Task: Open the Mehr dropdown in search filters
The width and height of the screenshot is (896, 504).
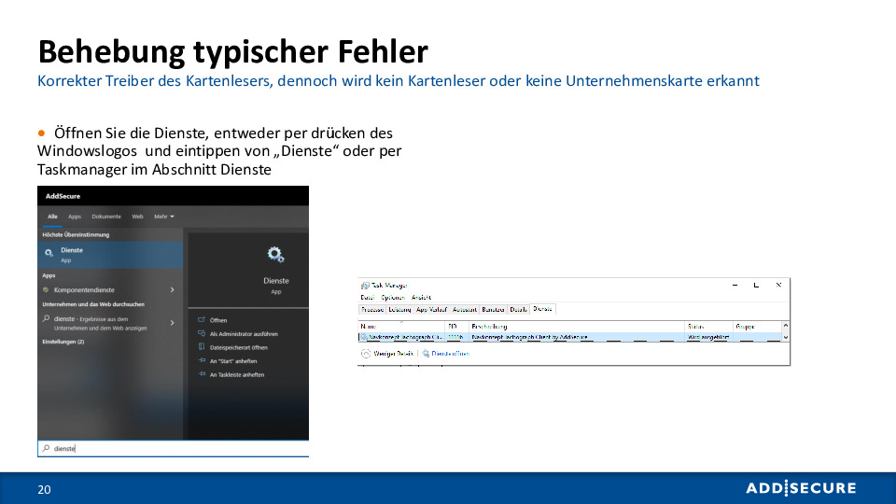Action: [164, 217]
